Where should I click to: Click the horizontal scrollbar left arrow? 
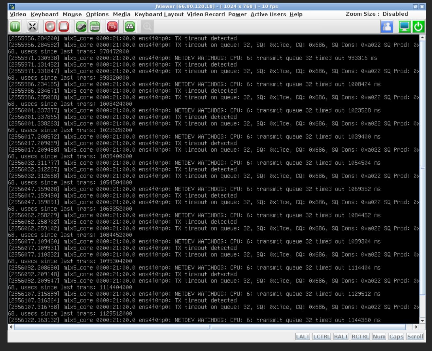(11, 327)
